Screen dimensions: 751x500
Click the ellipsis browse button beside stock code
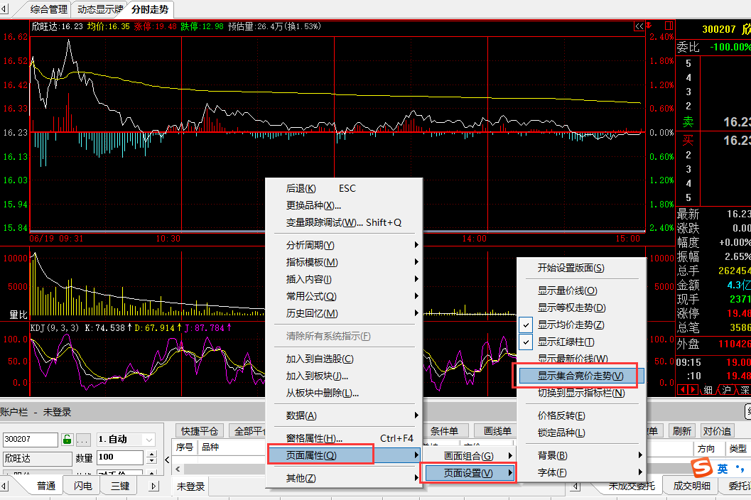[x=83, y=440]
